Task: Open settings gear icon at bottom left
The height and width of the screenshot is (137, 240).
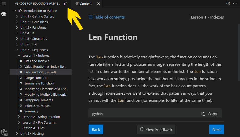Action: (4, 132)
